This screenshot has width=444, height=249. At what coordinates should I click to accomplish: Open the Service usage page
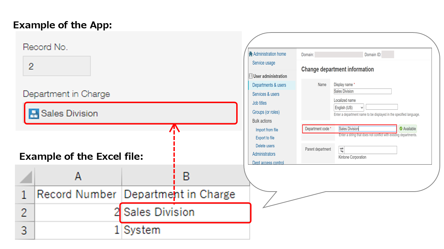click(x=263, y=63)
